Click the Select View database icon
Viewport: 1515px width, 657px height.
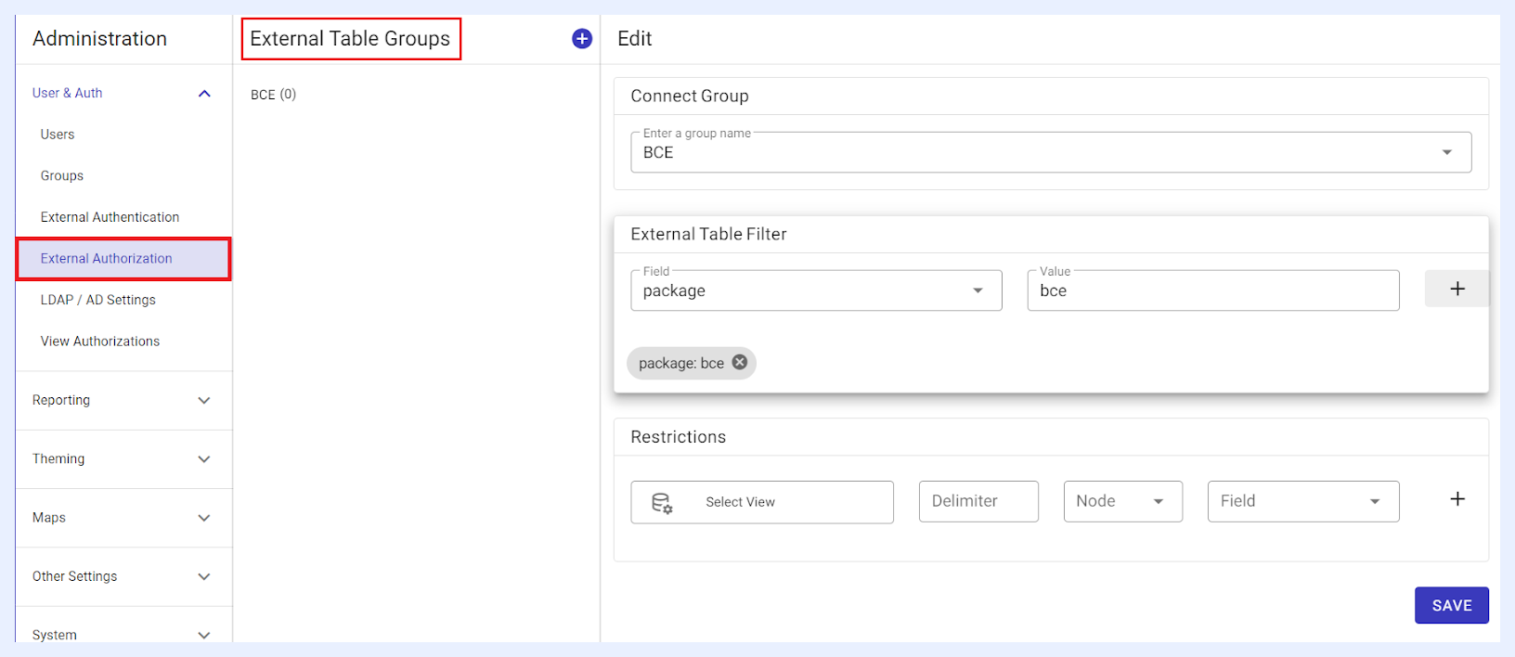662,503
